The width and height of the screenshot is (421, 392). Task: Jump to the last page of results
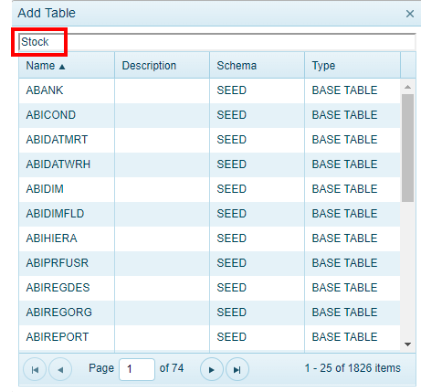pyautogui.click(x=237, y=369)
